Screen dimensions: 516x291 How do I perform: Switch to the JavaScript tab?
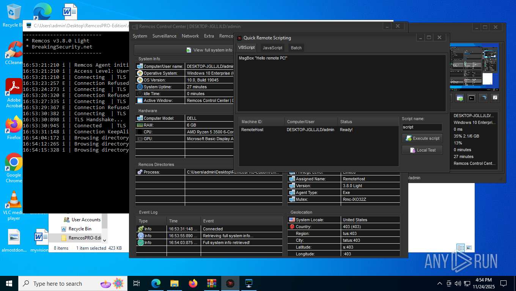272,48
